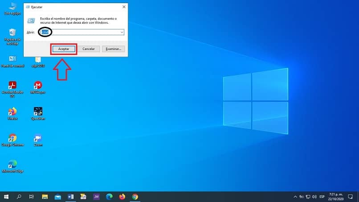Viewport: 359px width, 202px height.
Task: Open Papelera de reciclaje icon
Action: pos(12,37)
